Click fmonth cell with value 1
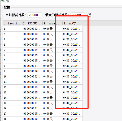Screen dimensions: 122x121 (13, 29)
